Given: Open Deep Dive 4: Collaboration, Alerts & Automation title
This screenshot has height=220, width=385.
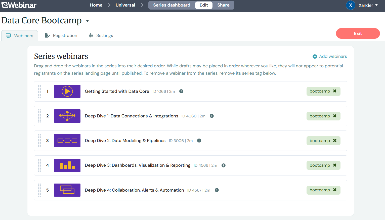Looking at the screenshot, I should click(135, 190).
